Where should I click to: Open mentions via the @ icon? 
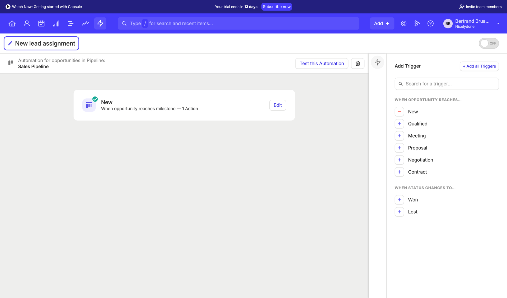click(x=403, y=23)
